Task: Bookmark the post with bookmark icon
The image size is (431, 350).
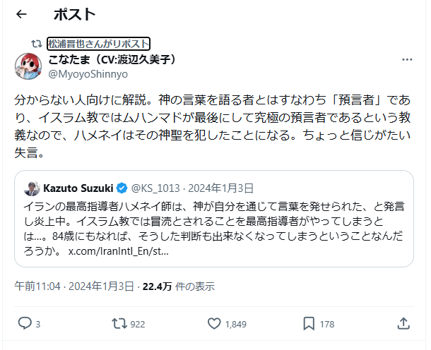Action: 309,323
